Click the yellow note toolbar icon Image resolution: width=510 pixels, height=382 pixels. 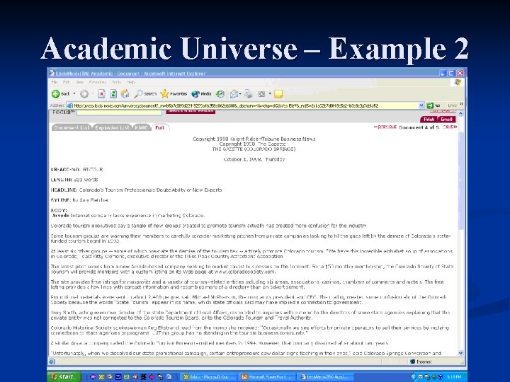tap(278, 94)
